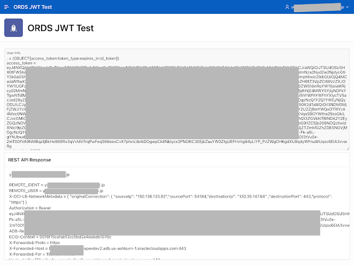The height and width of the screenshot is (266, 354).
Task: Click the X-OCI-LB-NetworkMetadata line
Action: tap(171, 199)
